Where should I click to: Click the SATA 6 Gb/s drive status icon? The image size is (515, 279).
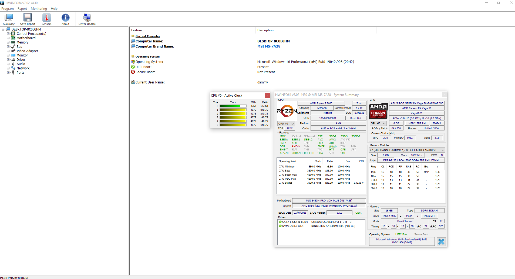280,222
